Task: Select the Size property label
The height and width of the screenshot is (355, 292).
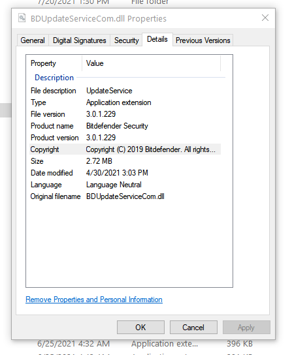Action: pyautogui.click(x=37, y=161)
